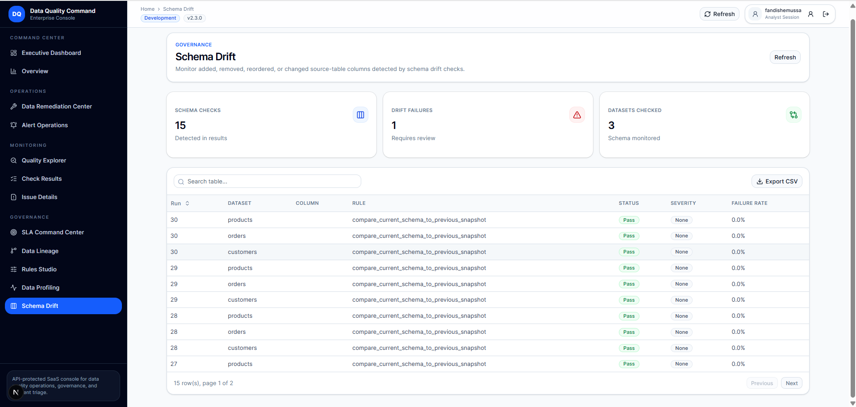
Task: Click top bar Refresh button
Action: [x=719, y=14]
